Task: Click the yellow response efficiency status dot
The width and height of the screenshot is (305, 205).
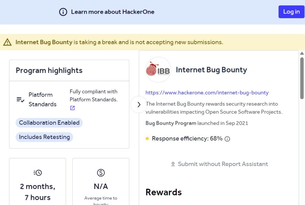Action: pos(147,138)
